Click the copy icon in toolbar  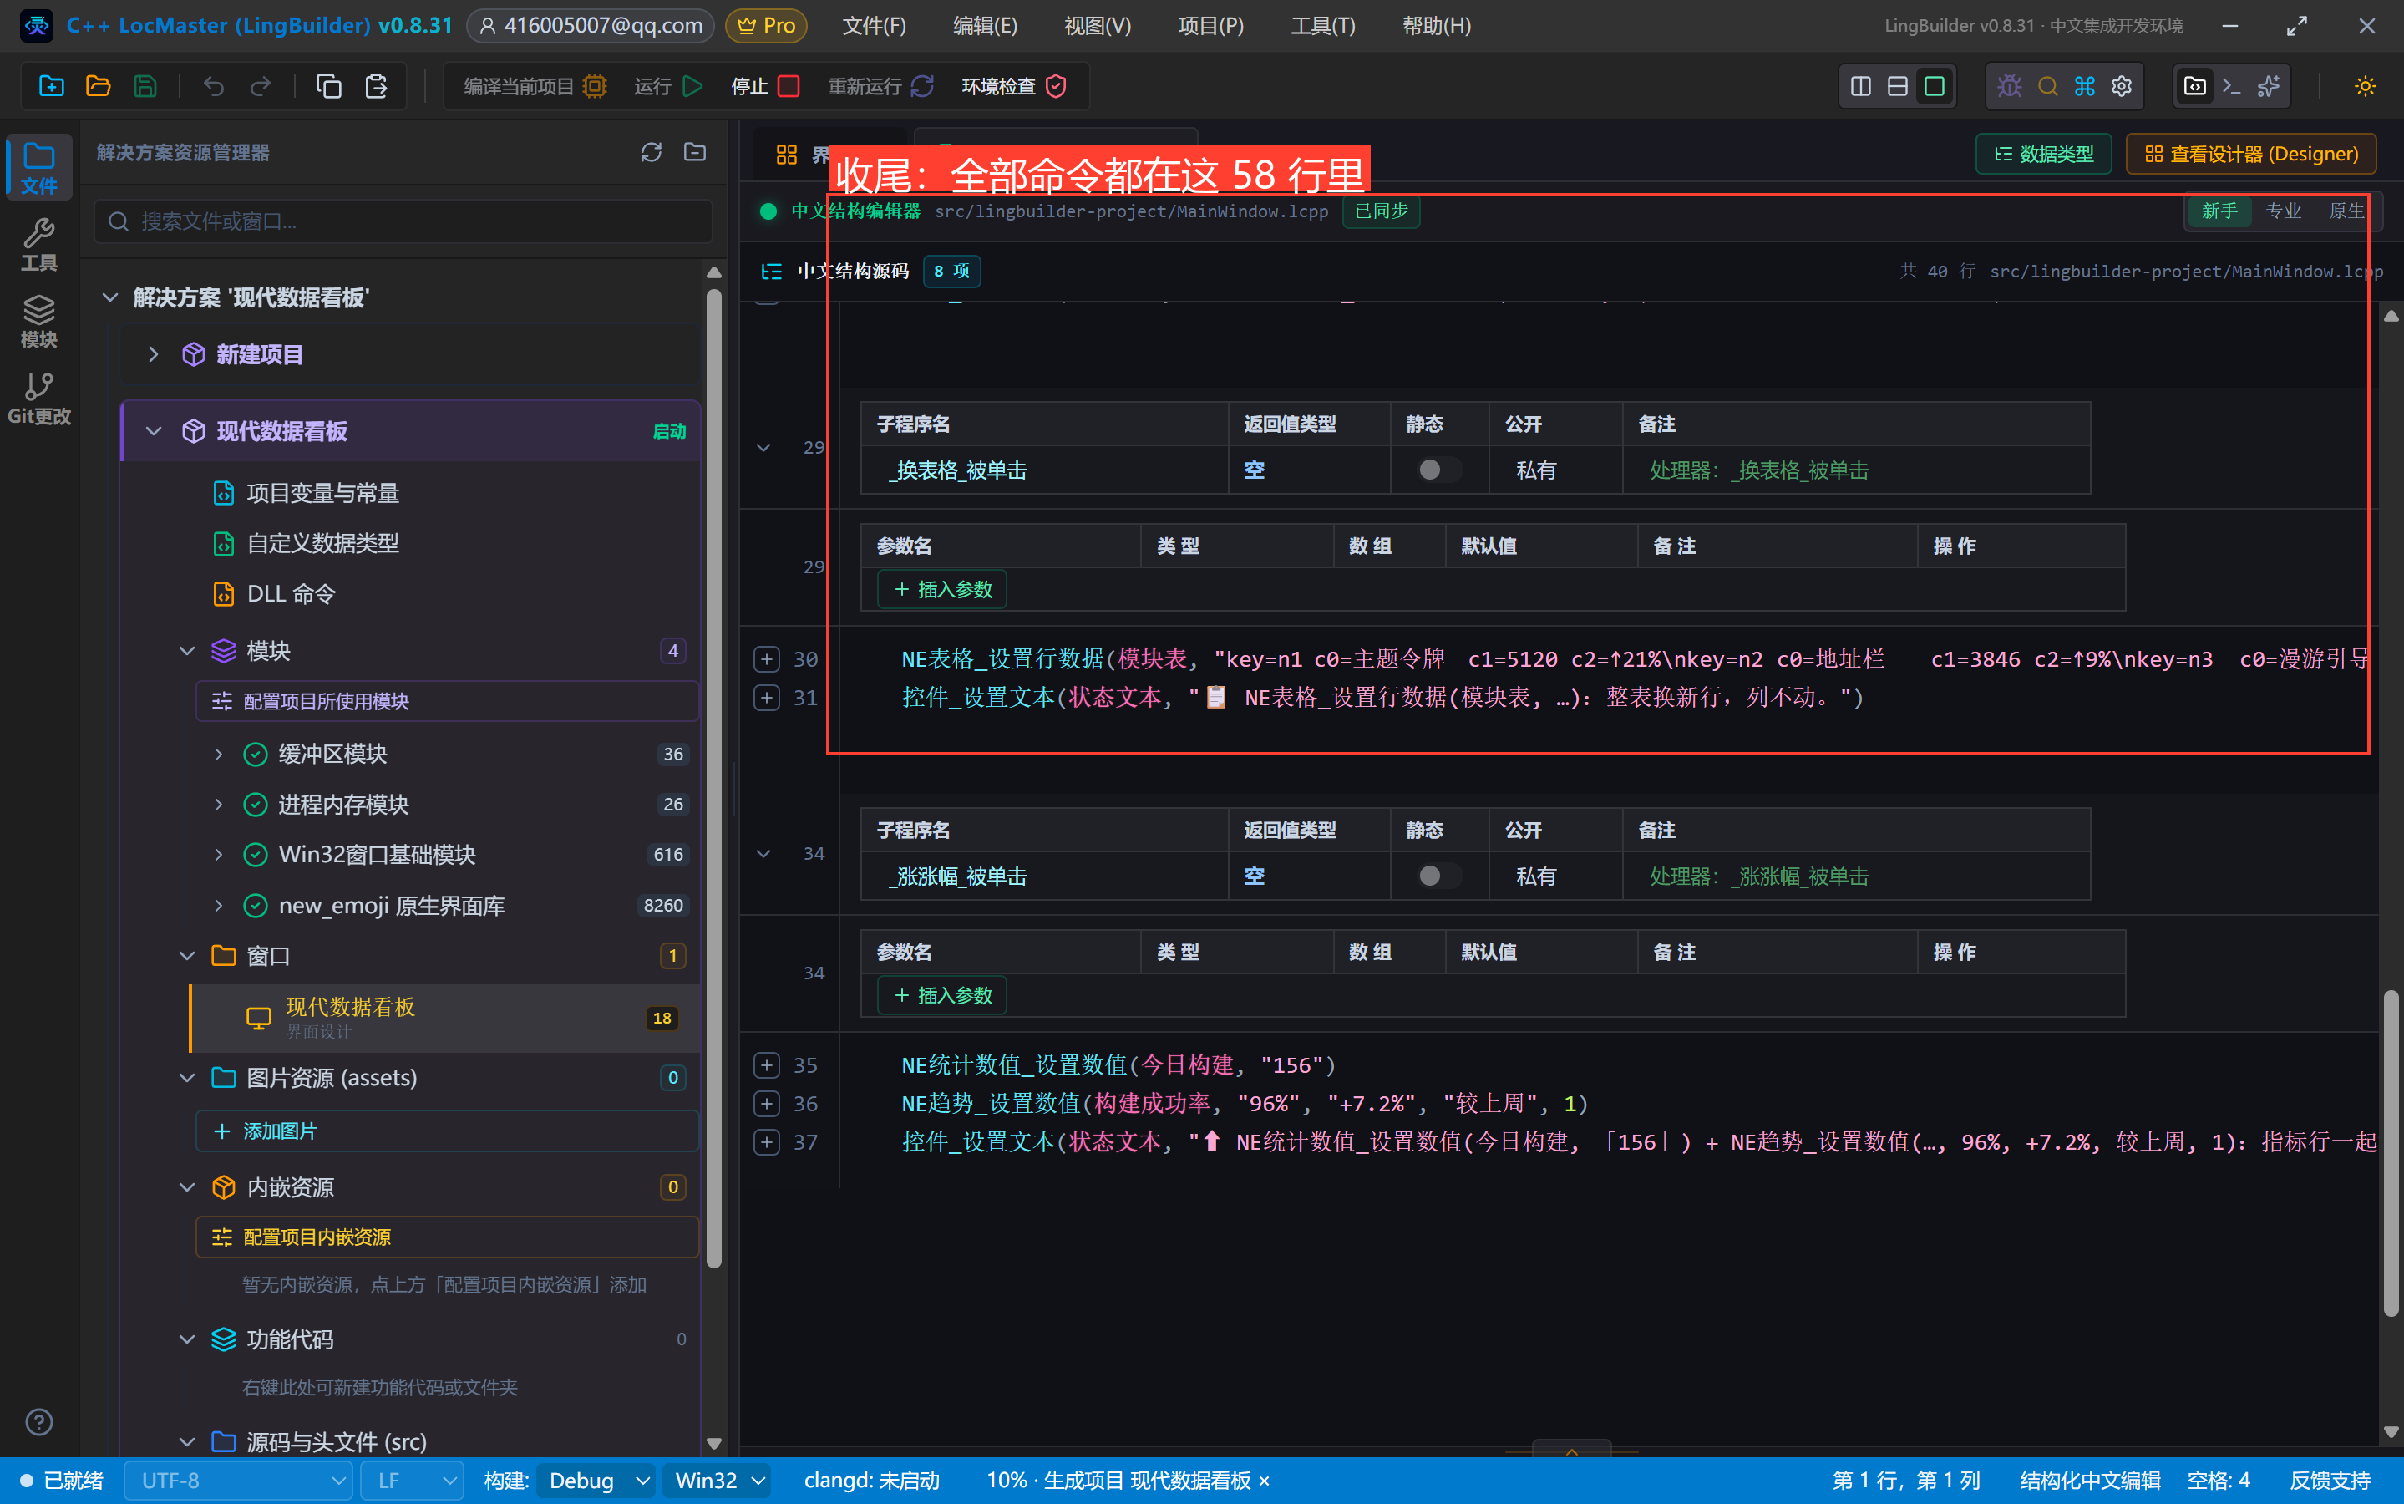point(328,87)
